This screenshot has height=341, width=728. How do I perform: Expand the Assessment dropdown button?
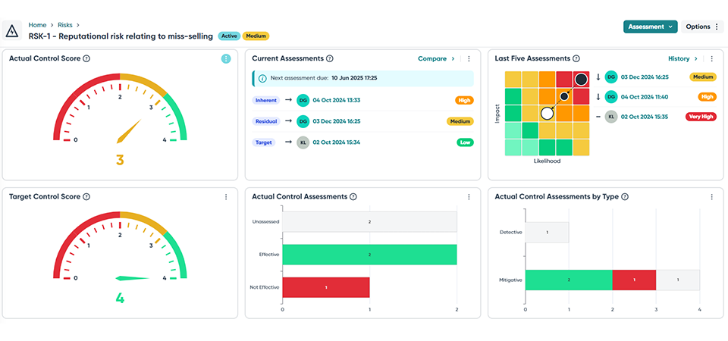(x=650, y=27)
